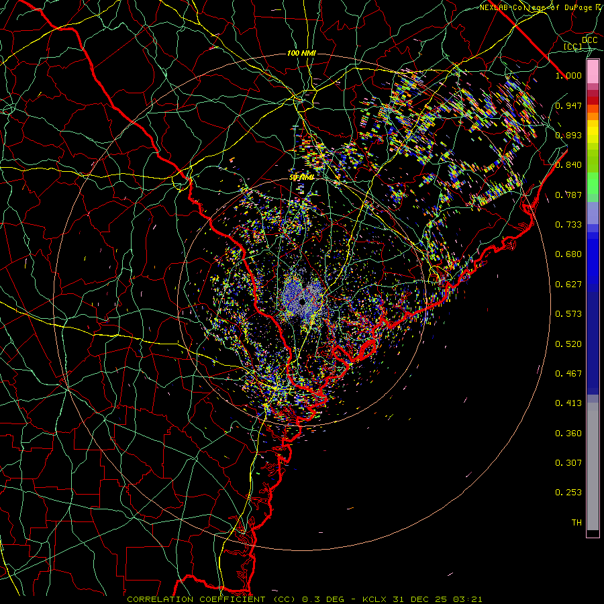Image resolution: width=604 pixels, height=604 pixels.
Task: Click the 0.947 scale value
Action: (x=568, y=105)
